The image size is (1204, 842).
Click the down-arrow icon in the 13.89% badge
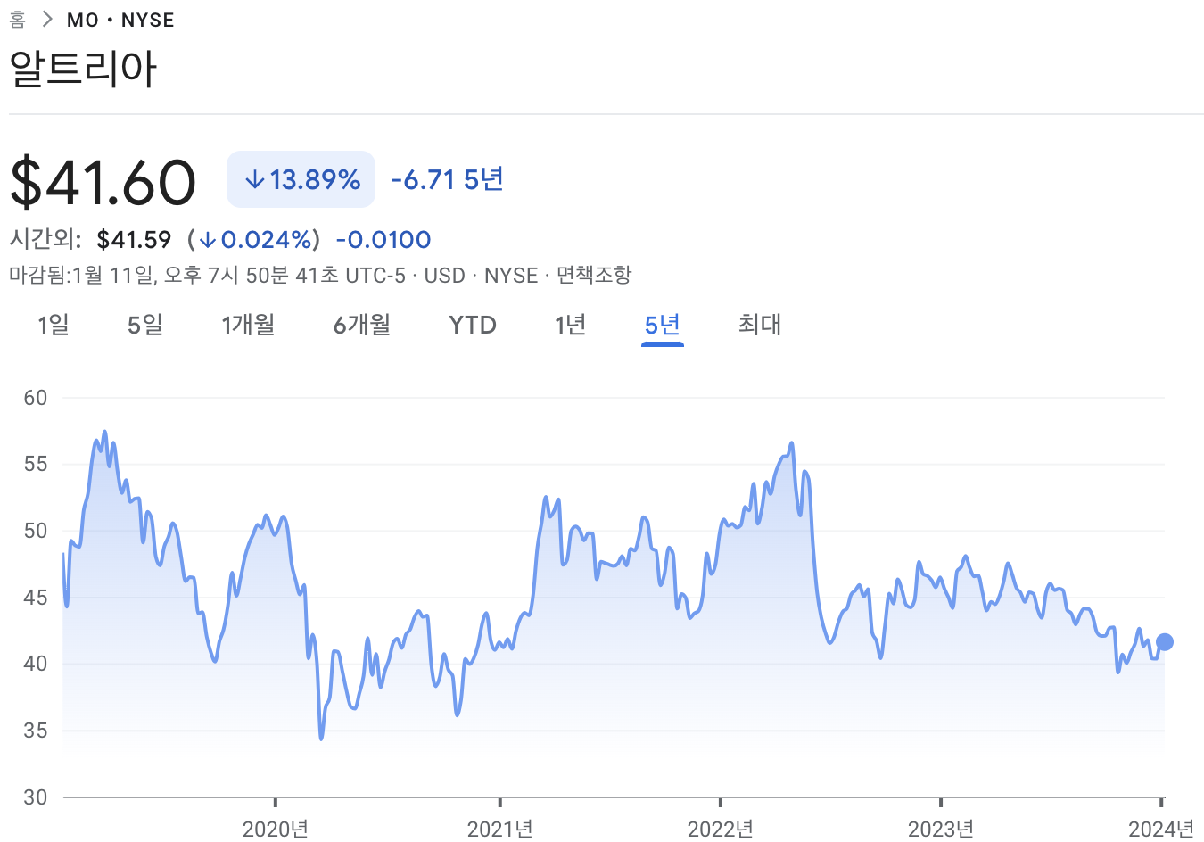255,178
